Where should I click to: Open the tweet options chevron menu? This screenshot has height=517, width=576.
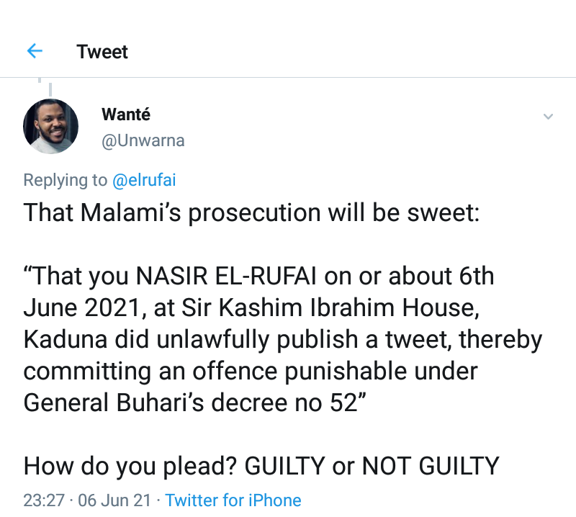pyautogui.click(x=548, y=117)
